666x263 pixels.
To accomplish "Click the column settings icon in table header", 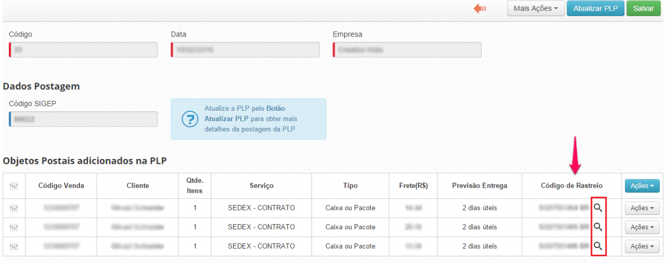I will [14, 187].
